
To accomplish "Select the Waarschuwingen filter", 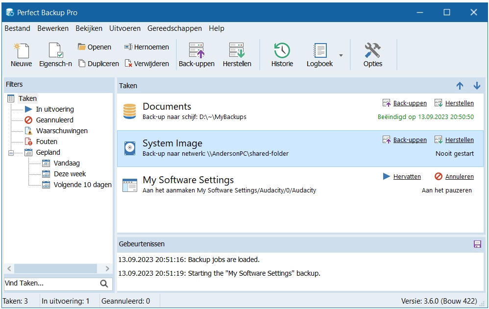I will [x=62, y=131].
